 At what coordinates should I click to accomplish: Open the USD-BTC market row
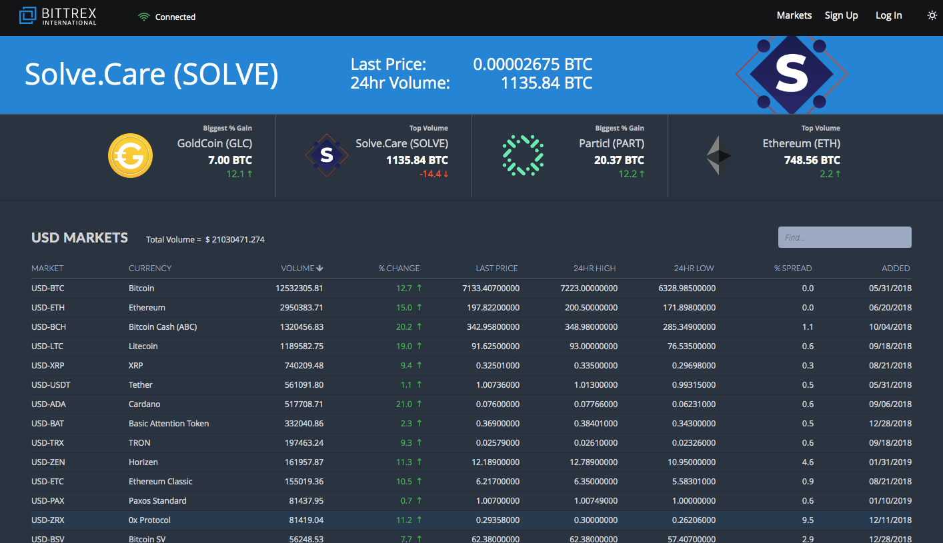[x=471, y=288]
